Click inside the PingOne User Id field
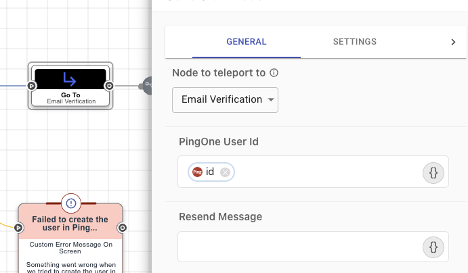Viewport: 468px width, 273px height. point(325,173)
